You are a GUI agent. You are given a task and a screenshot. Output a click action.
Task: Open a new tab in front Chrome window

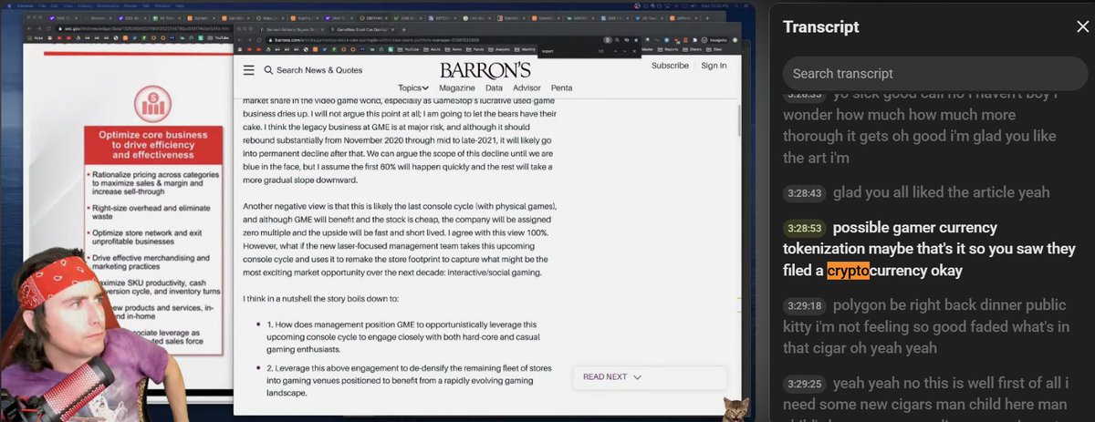click(403, 30)
